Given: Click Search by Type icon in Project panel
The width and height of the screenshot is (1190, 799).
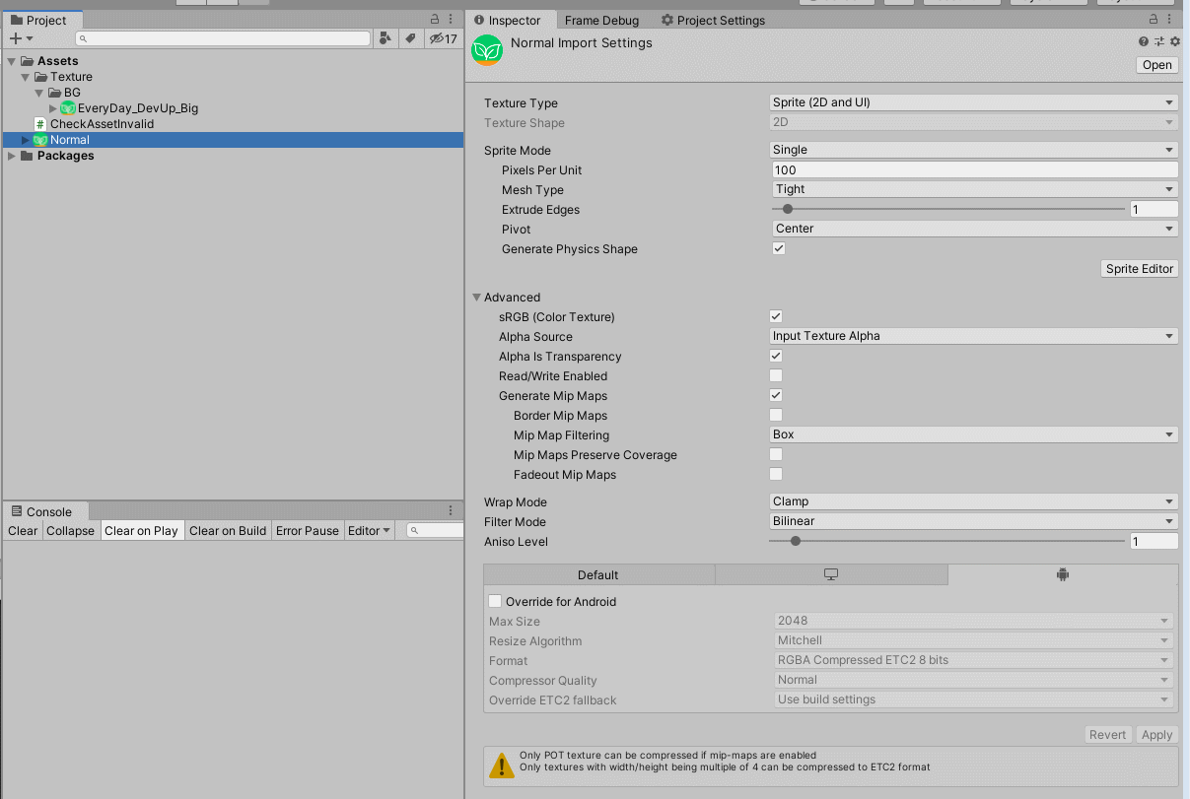Looking at the screenshot, I should 385,38.
